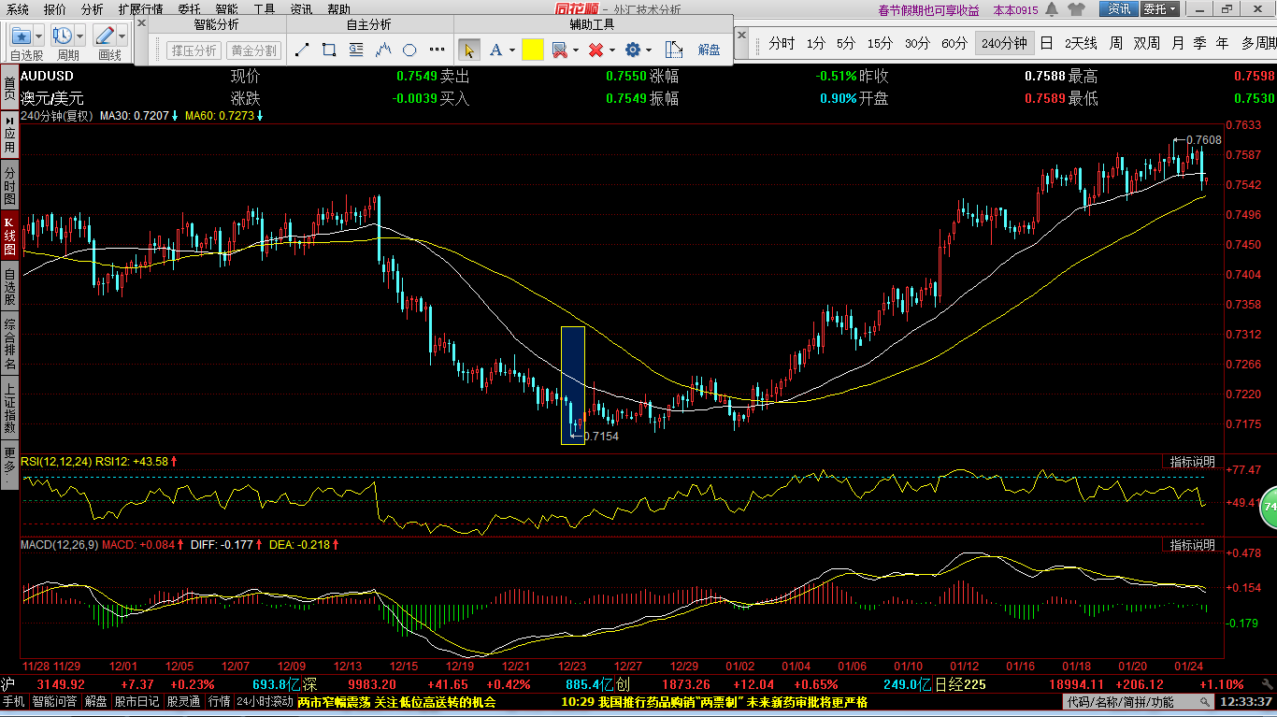Open the notification bell icon
This screenshot has width=1277, height=717.
tap(1052, 9)
